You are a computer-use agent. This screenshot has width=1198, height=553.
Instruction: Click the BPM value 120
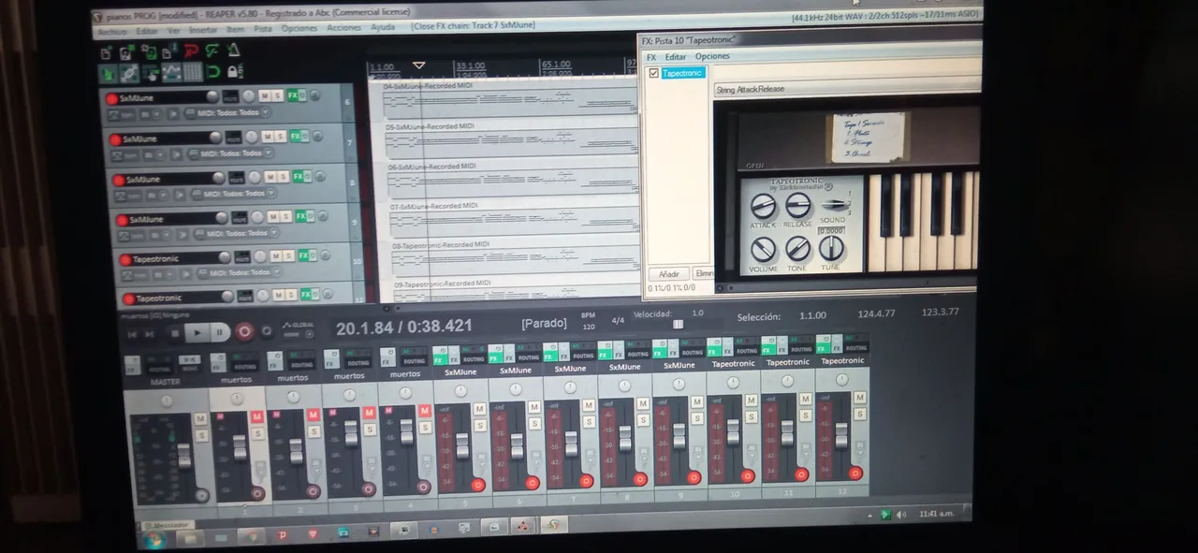pyautogui.click(x=587, y=327)
